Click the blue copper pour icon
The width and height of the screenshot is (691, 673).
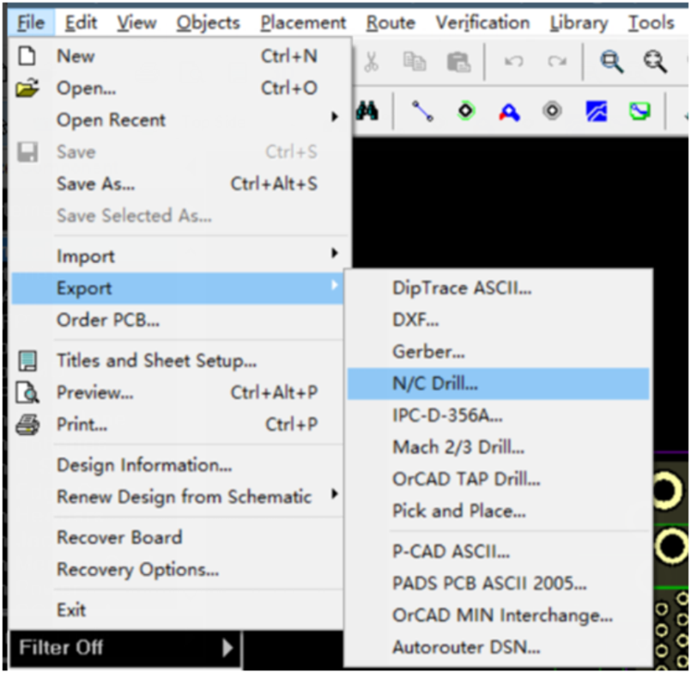pos(596,112)
